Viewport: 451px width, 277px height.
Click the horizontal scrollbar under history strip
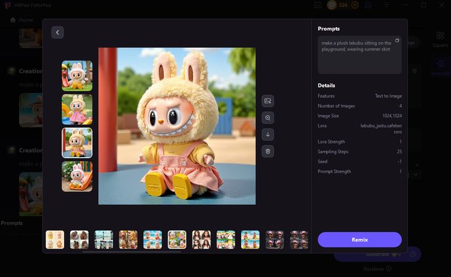coord(133,251)
